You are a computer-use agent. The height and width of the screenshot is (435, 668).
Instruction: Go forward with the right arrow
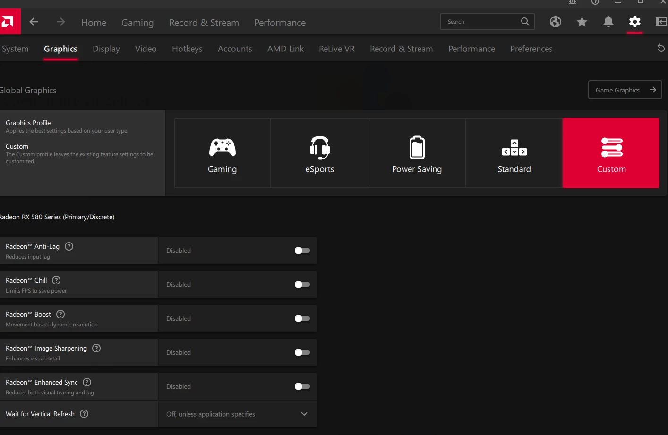pyautogui.click(x=60, y=22)
